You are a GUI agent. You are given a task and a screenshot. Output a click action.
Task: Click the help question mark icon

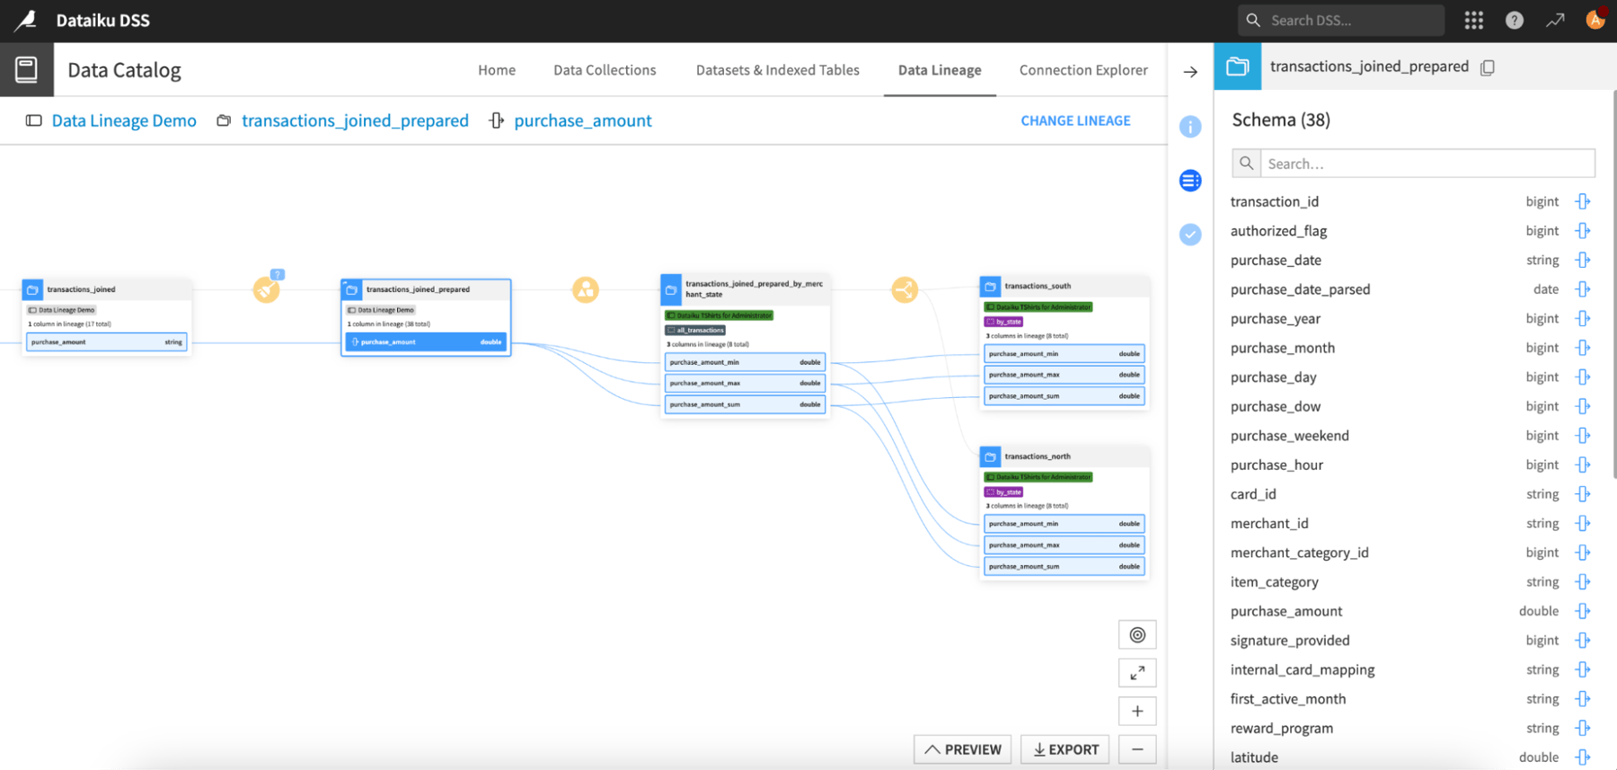click(x=1514, y=20)
